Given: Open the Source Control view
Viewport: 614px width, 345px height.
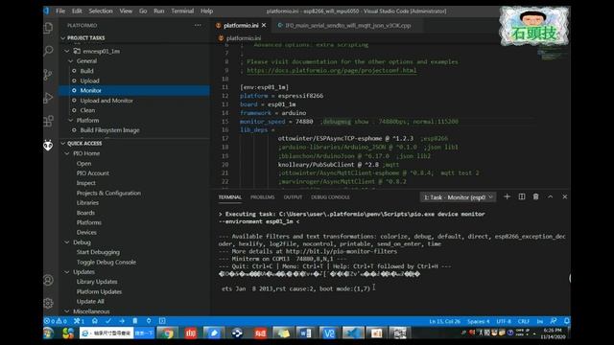Looking at the screenshot, I should click(48, 75).
